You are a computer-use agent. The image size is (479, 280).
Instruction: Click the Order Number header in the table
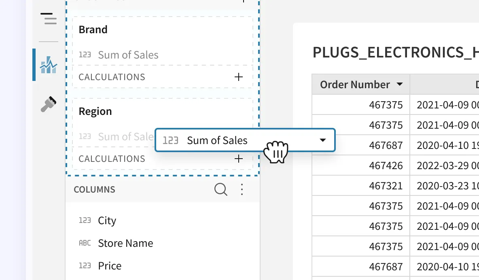coord(355,84)
